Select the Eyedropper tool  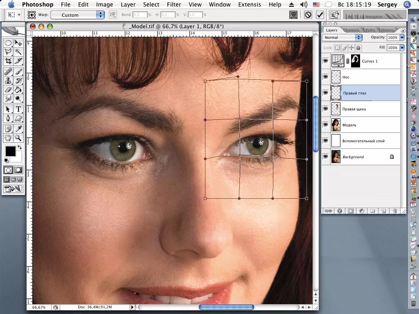click(18, 129)
